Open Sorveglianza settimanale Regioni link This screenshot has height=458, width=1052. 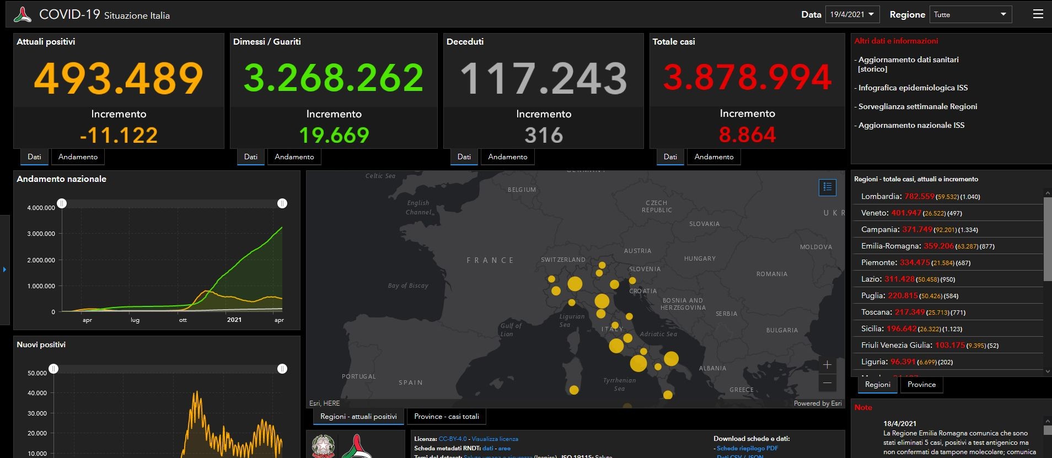[917, 106]
